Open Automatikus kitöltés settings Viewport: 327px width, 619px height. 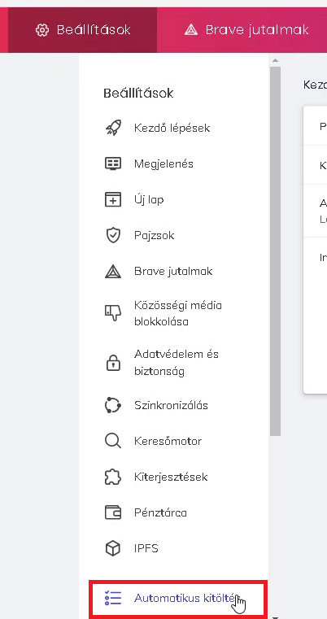[x=187, y=598]
